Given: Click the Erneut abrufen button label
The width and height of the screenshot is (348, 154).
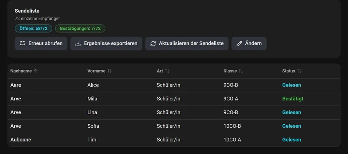Looking at the screenshot, I should (x=46, y=44).
